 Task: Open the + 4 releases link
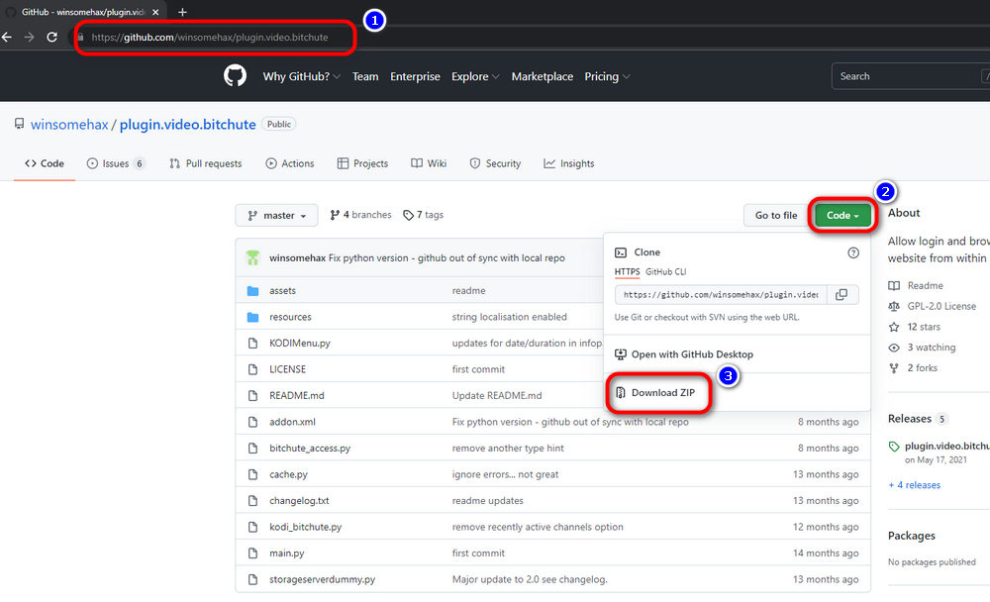(x=914, y=485)
